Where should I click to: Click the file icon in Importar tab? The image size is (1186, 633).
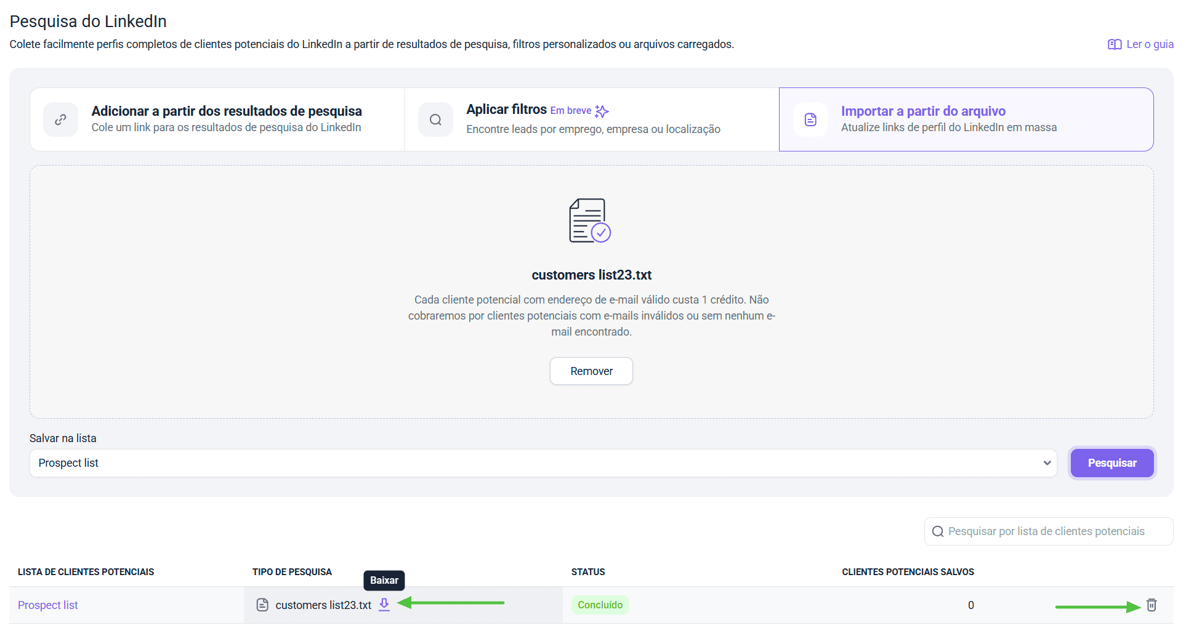click(810, 119)
